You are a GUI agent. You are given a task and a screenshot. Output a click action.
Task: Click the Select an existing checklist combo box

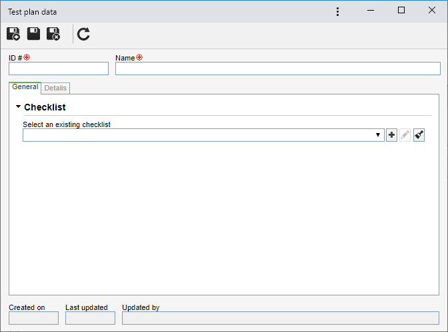click(203, 135)
